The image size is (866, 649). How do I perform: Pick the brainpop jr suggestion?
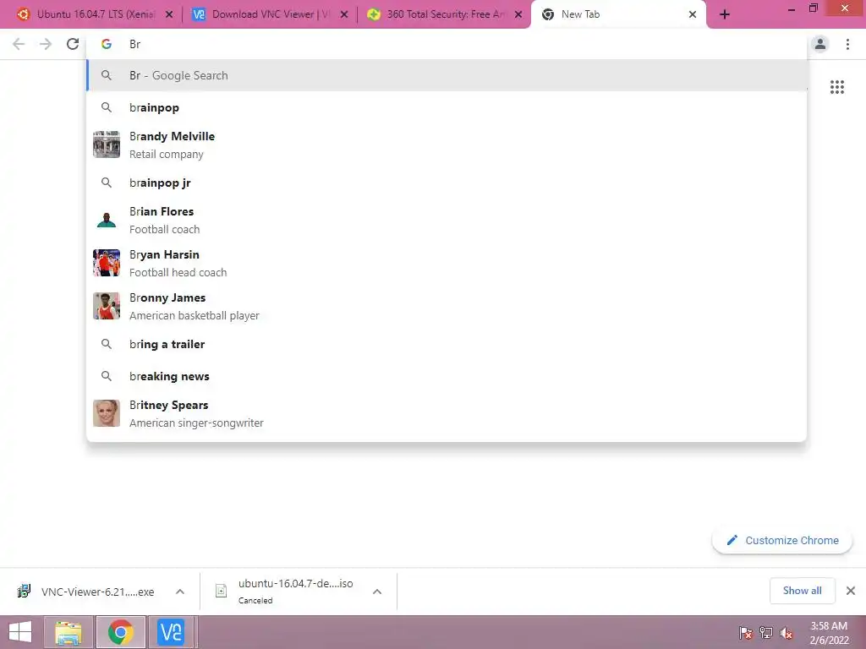coord(447,183)
